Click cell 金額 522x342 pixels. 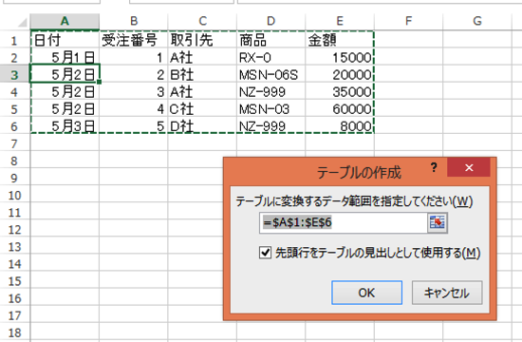click(x=340, y=40)
